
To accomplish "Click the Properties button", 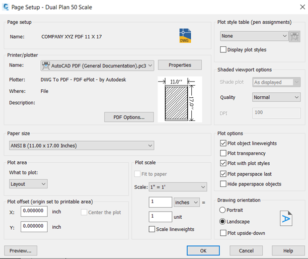I will tap(180, 65).
